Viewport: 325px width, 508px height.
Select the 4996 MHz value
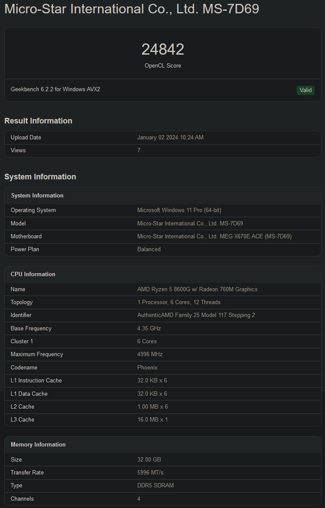150,354
